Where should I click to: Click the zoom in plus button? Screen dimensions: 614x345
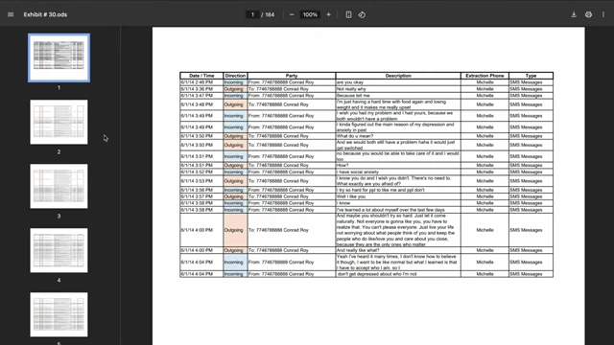coord(328,14)
